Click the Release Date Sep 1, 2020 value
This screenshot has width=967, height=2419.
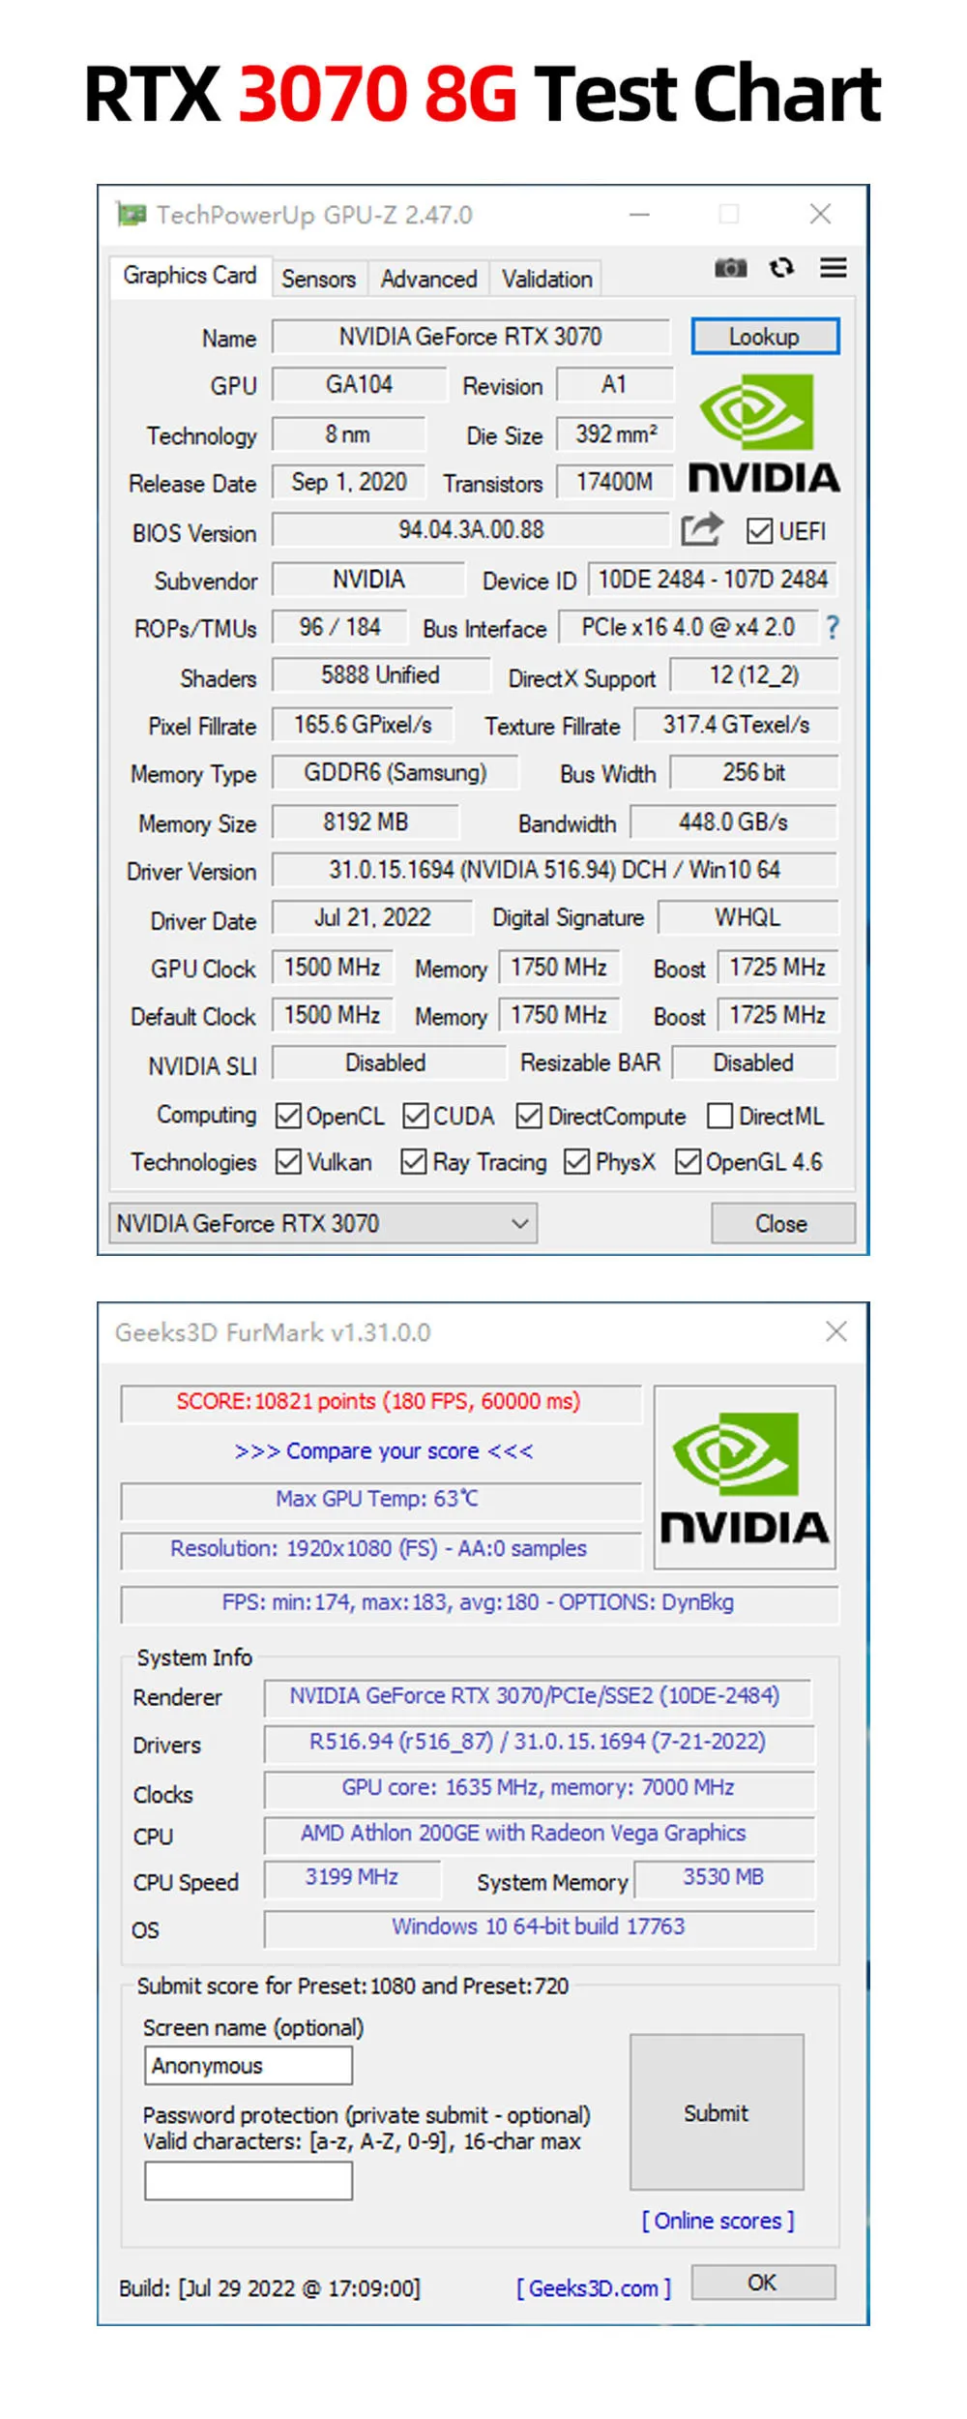349,482
